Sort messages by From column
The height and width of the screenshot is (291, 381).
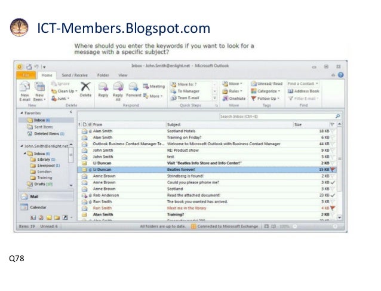click(129, 124)
